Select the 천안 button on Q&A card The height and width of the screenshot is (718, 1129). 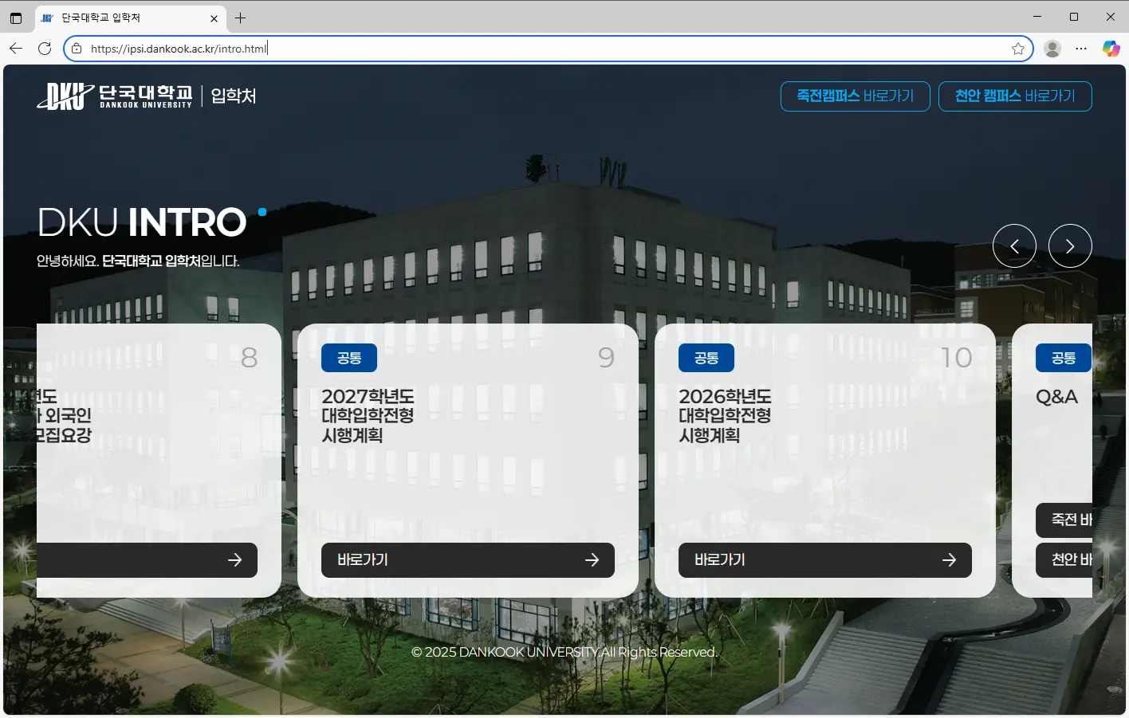coord(1064,560)
